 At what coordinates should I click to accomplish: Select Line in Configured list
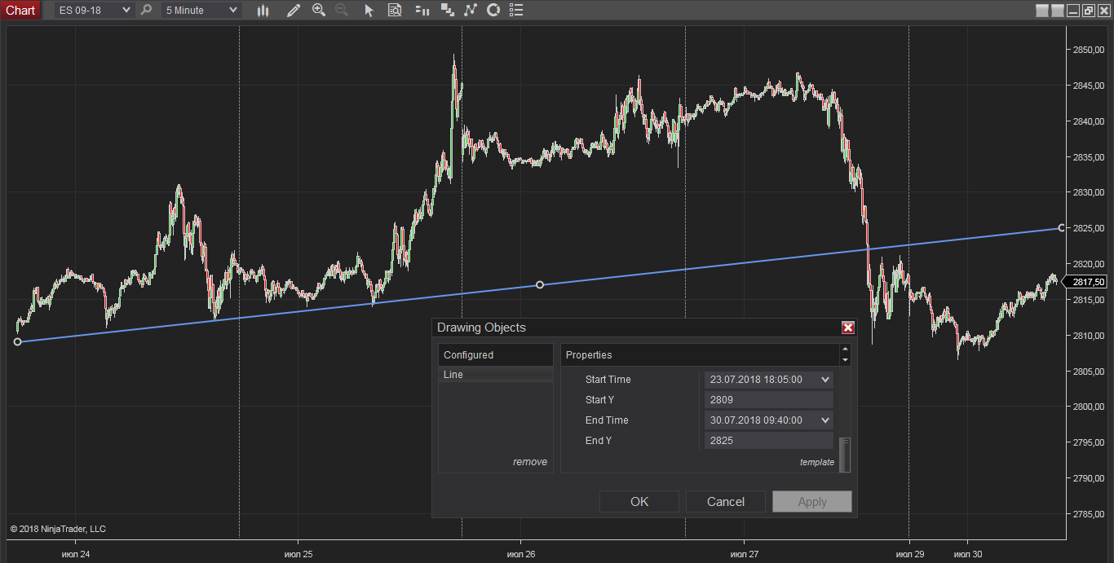tap(496, 375)
